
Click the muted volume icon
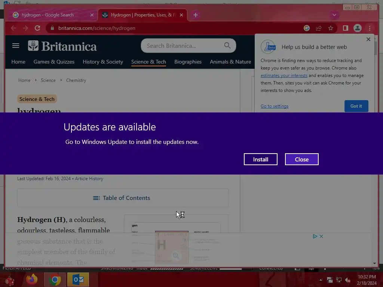click(347, 280)
